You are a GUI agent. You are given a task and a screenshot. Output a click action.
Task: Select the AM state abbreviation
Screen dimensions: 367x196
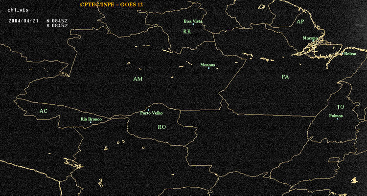coord(138,79)
